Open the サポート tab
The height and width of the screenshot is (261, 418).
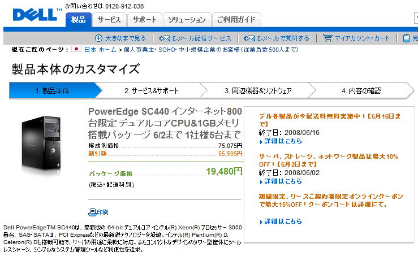[145, 20]
